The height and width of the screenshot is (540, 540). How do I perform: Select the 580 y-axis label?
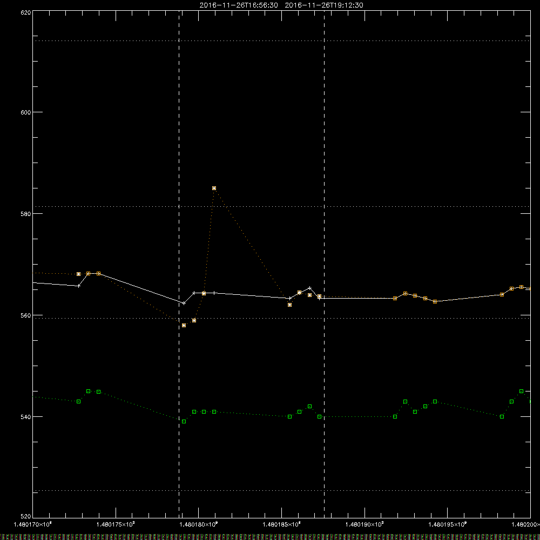tap(26, 214)
